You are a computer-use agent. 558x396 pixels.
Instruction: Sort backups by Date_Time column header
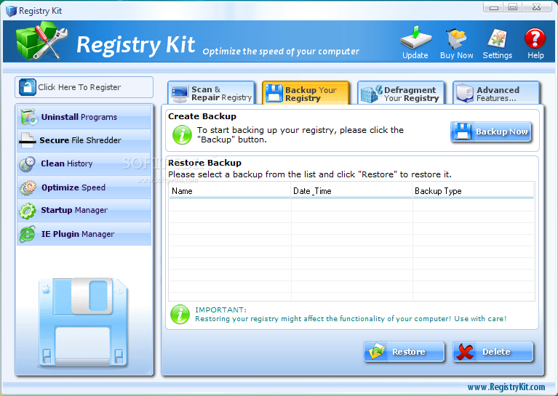[351, 191]
